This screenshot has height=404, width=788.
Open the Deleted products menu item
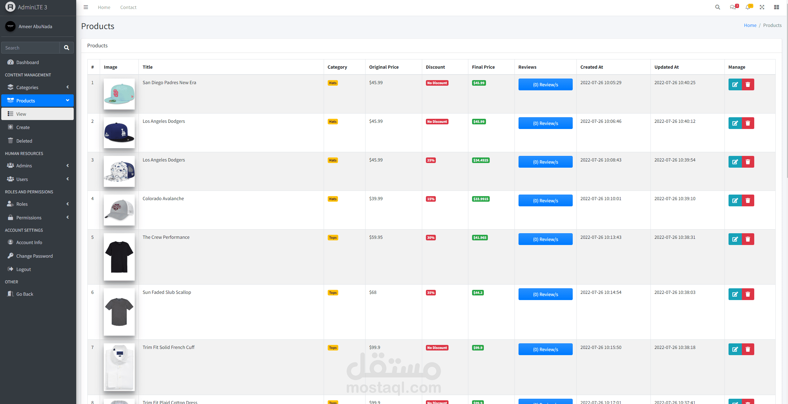[24, 141]
